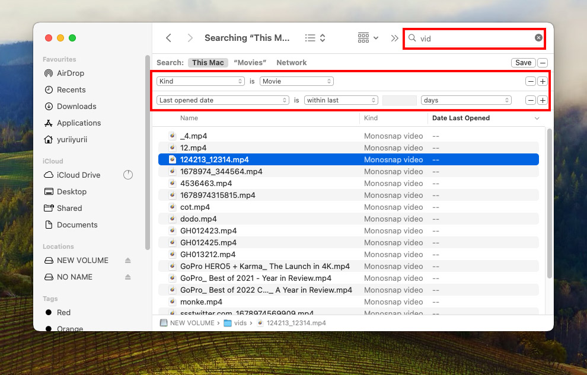Clear the search field with the x icon
Viewport: 587px width, 375px height.
[538, 38]
